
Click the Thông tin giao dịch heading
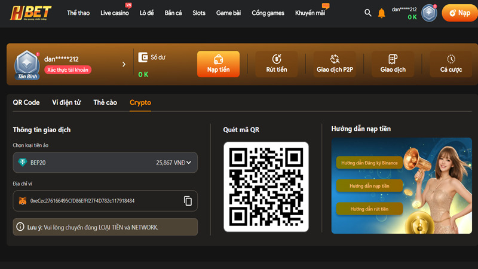[41, 130]
